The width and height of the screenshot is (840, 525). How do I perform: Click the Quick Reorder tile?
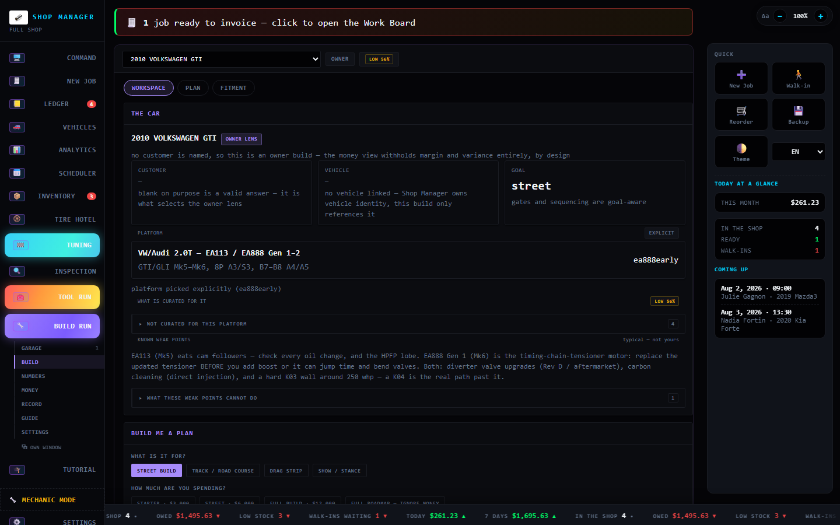(x=741, y=114)
